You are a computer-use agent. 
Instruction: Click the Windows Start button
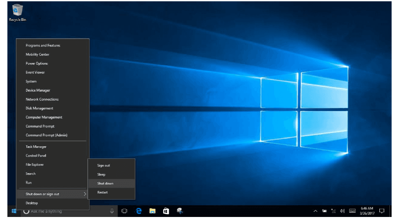[x=14, y=211]
